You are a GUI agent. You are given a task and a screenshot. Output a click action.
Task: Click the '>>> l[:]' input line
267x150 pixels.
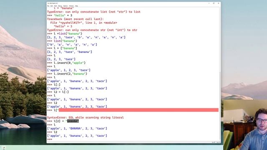[x=54, y=85]
